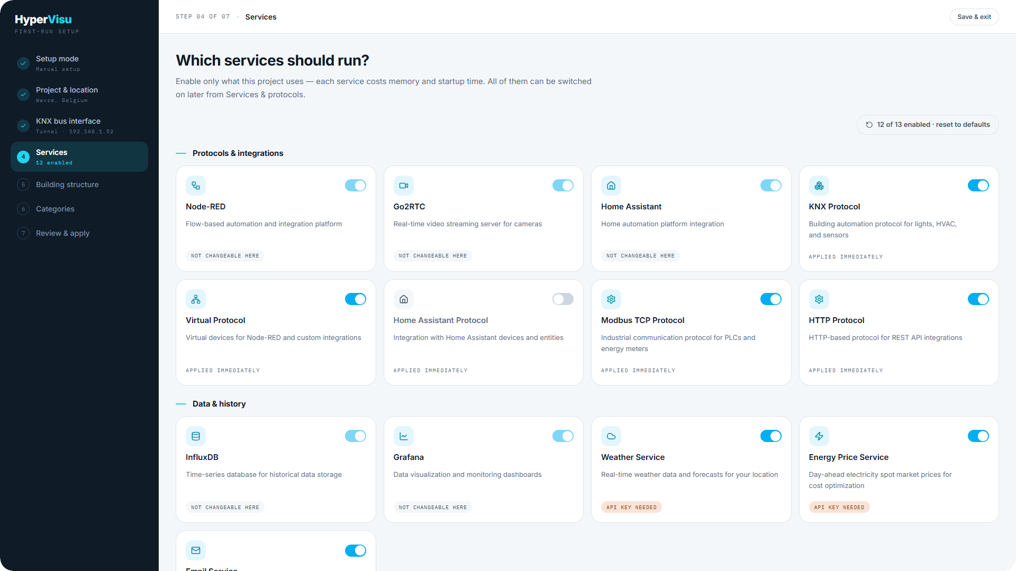Toggle the Home Assistant service switch
This screenshot has height=571, width=1016.
[x=771, y=186]
